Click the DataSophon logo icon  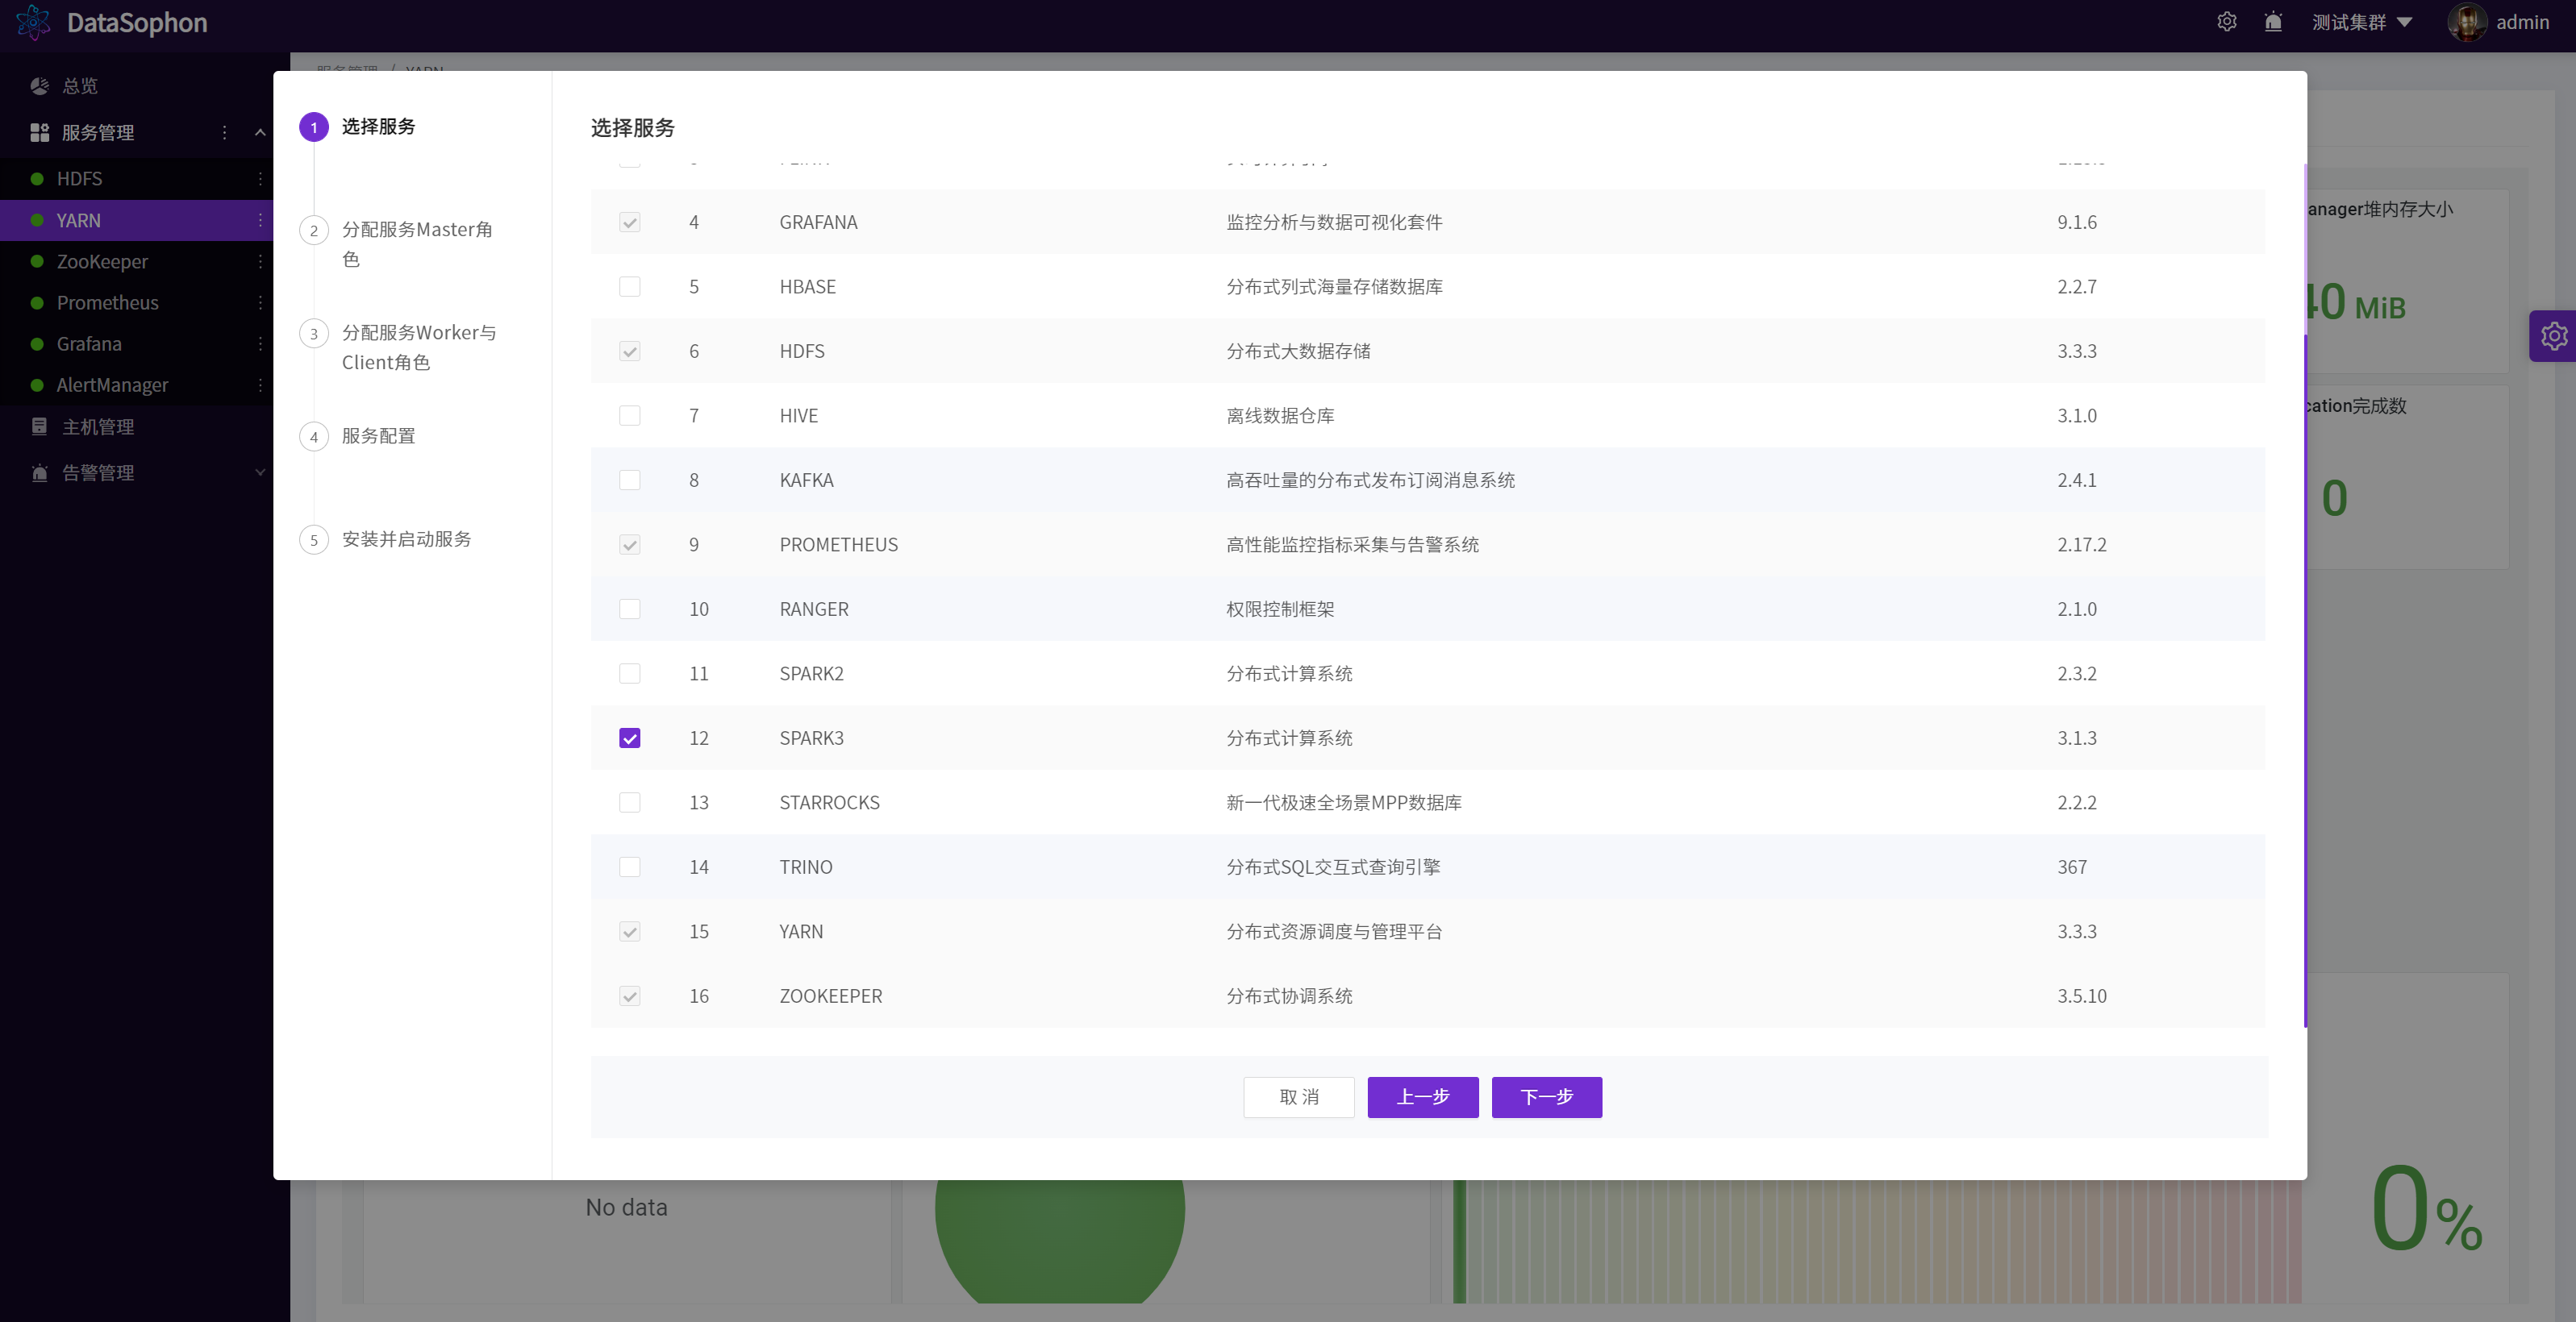click(x=33, y=22)
